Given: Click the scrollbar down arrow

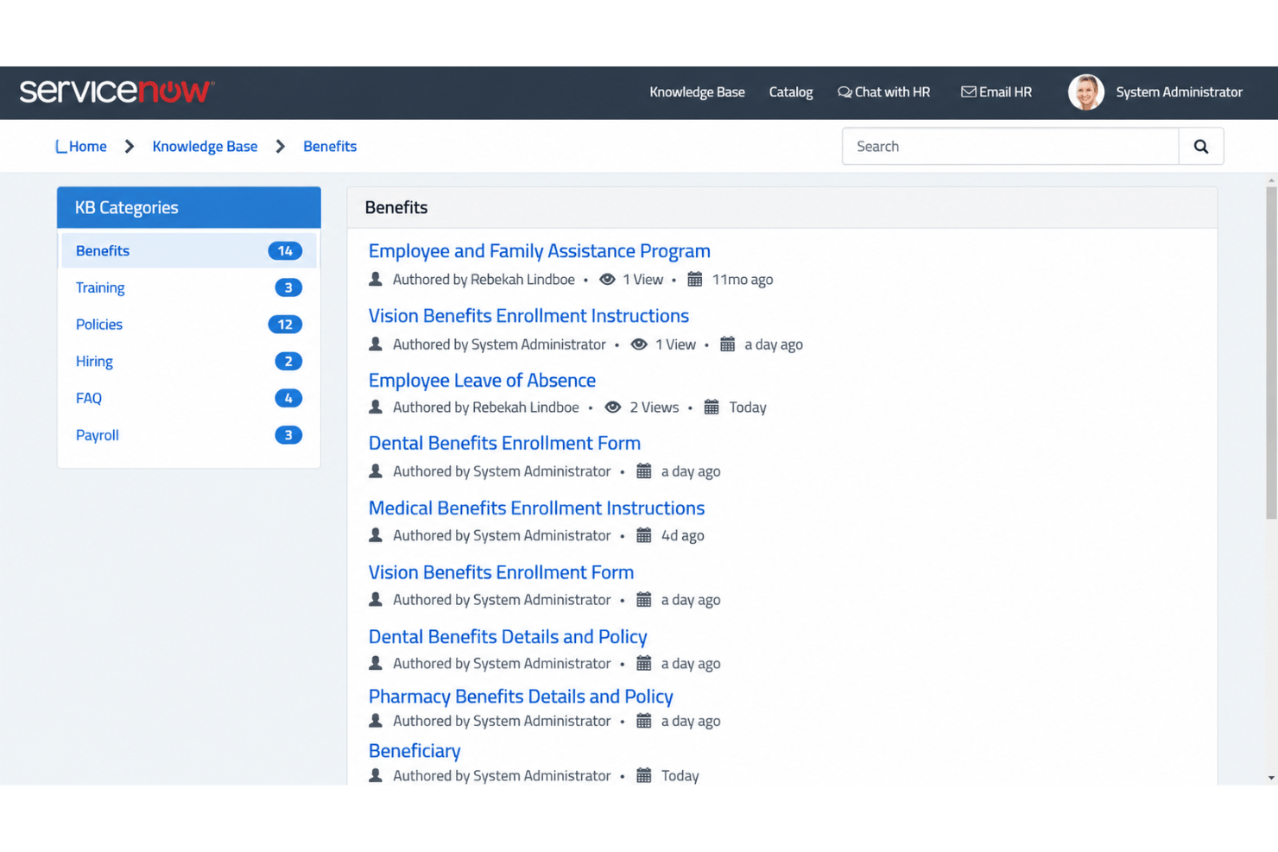Looking at the screenshot, I should click(1271, 778).
